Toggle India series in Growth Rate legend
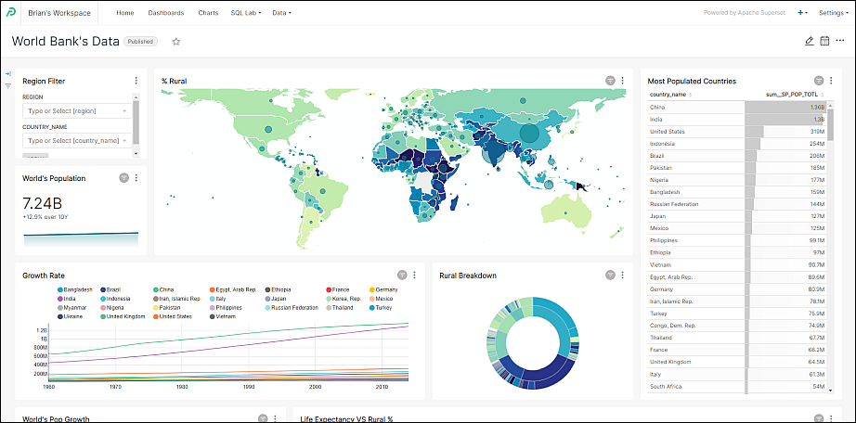The width and height of the screenshot is (856, 423). click(x=70, y=299)
